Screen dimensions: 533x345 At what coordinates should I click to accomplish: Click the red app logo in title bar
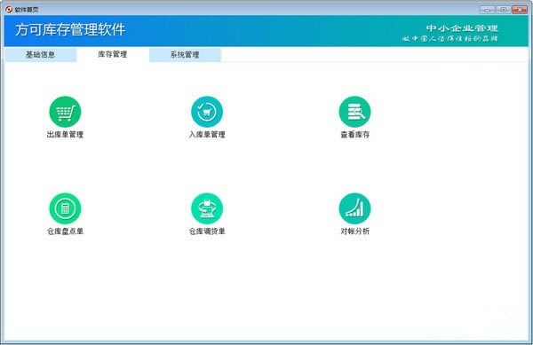coord(9,9)
